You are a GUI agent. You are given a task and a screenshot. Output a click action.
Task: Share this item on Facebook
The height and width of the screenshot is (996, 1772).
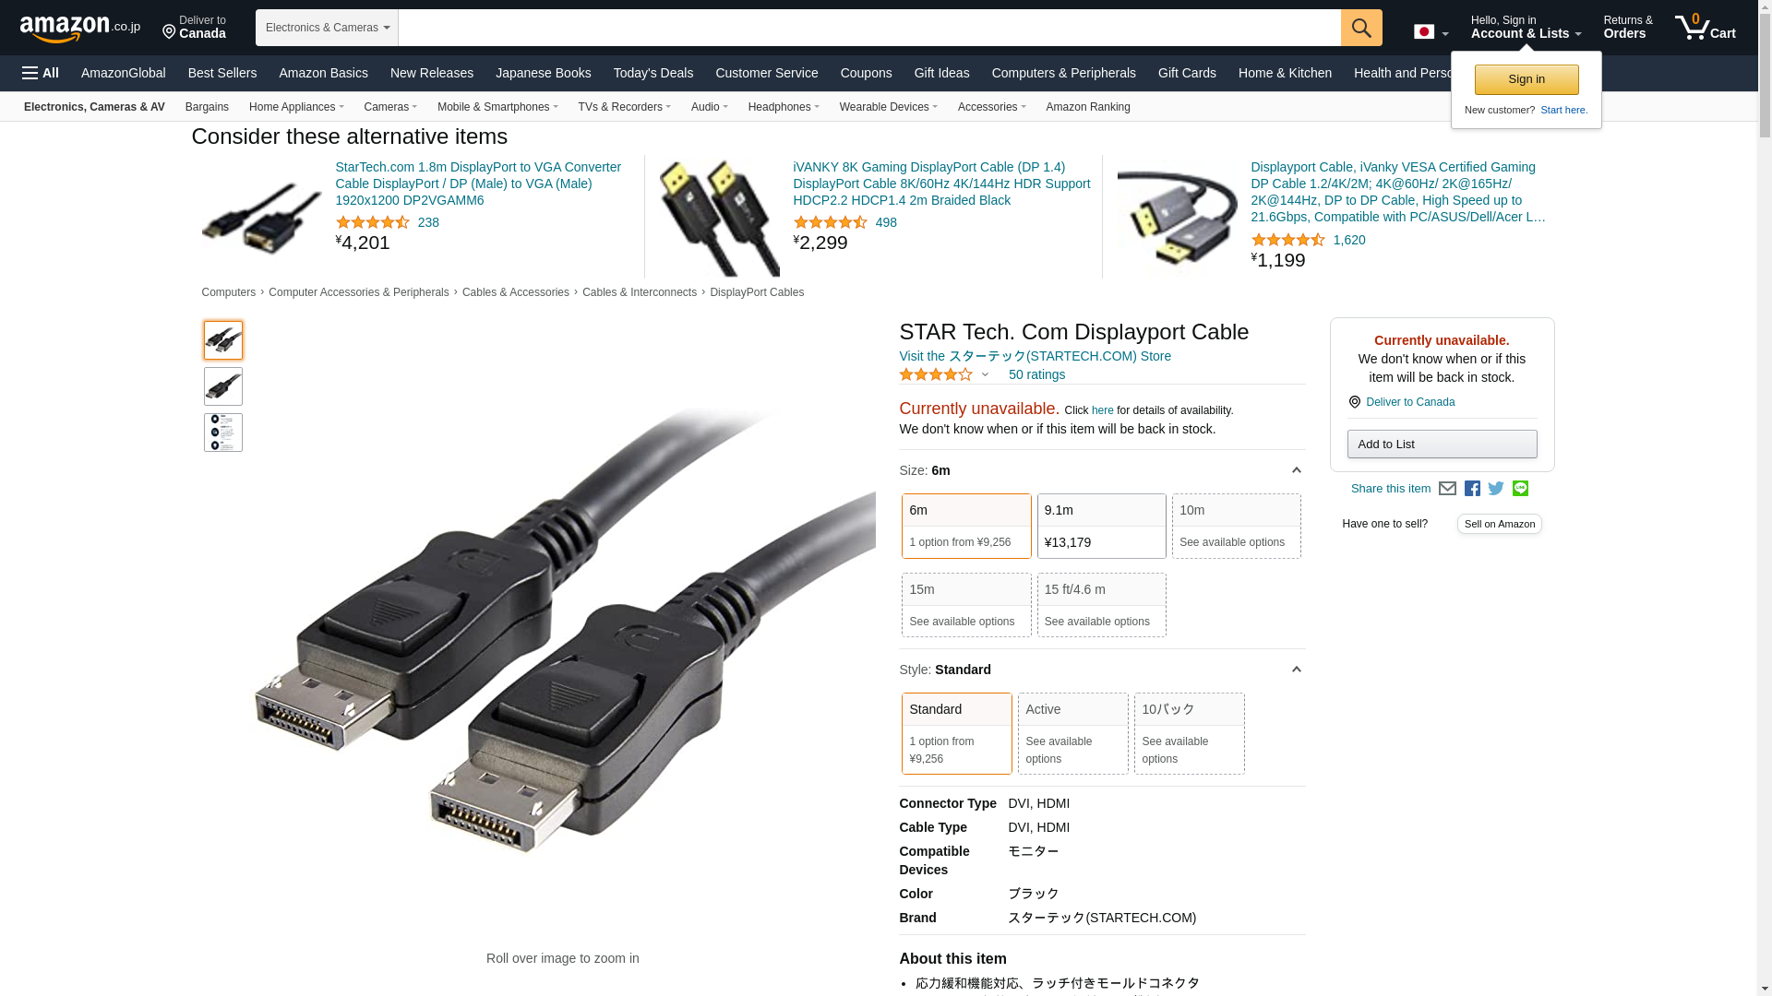click(1472, 489)
